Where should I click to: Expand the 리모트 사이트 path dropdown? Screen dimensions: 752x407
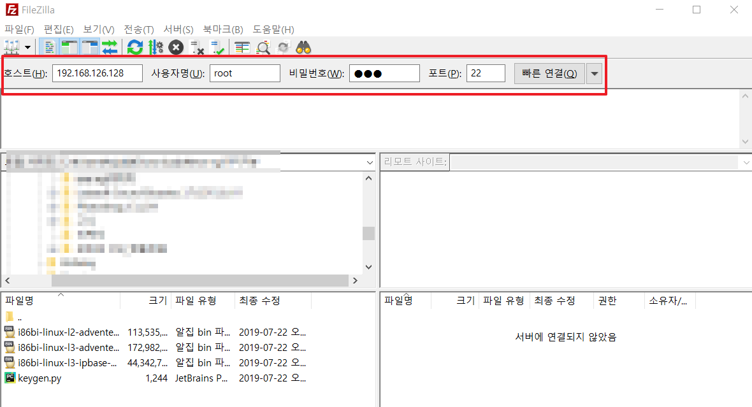click(x=746, y=162)
